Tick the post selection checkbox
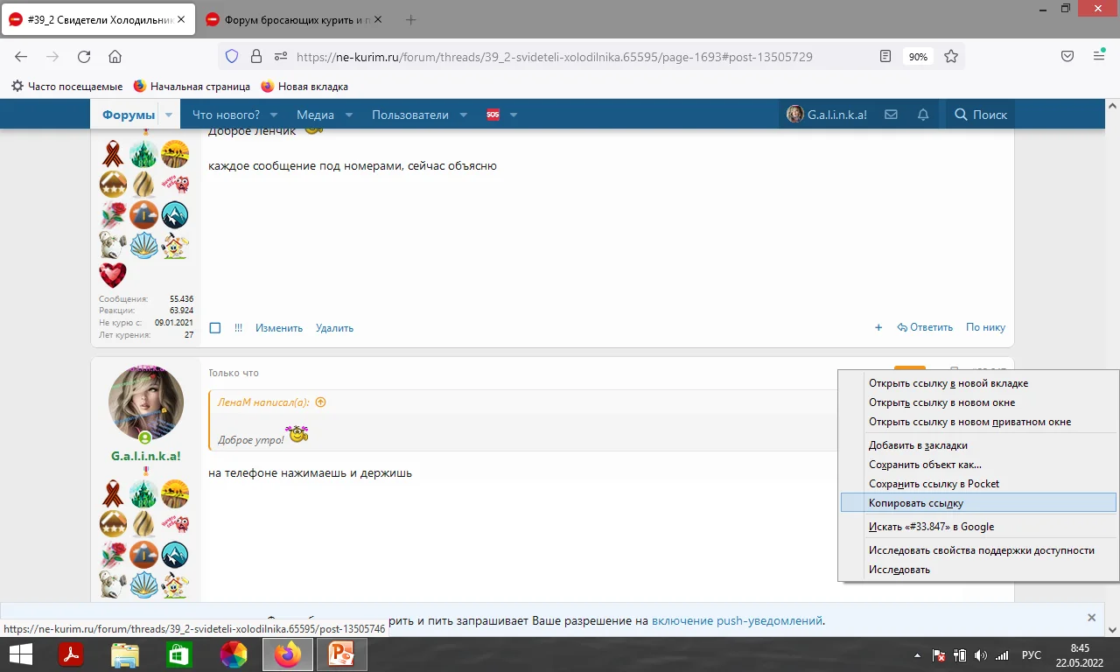The image size is (1120, 672). [x=215, y=328]
